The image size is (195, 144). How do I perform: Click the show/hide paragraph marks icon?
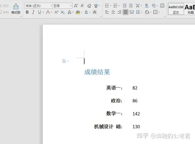(154, 6)
